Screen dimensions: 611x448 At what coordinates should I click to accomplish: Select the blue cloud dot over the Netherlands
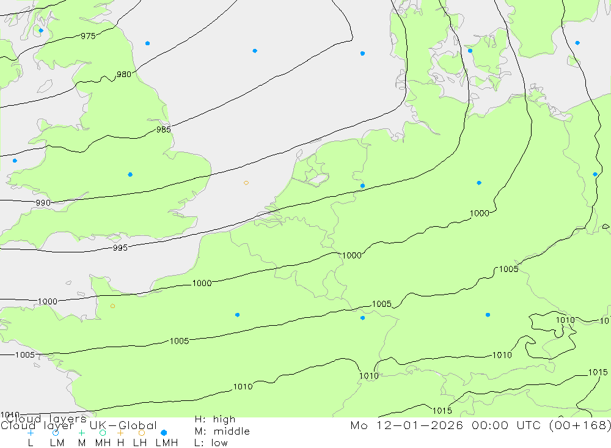(363, 186)
